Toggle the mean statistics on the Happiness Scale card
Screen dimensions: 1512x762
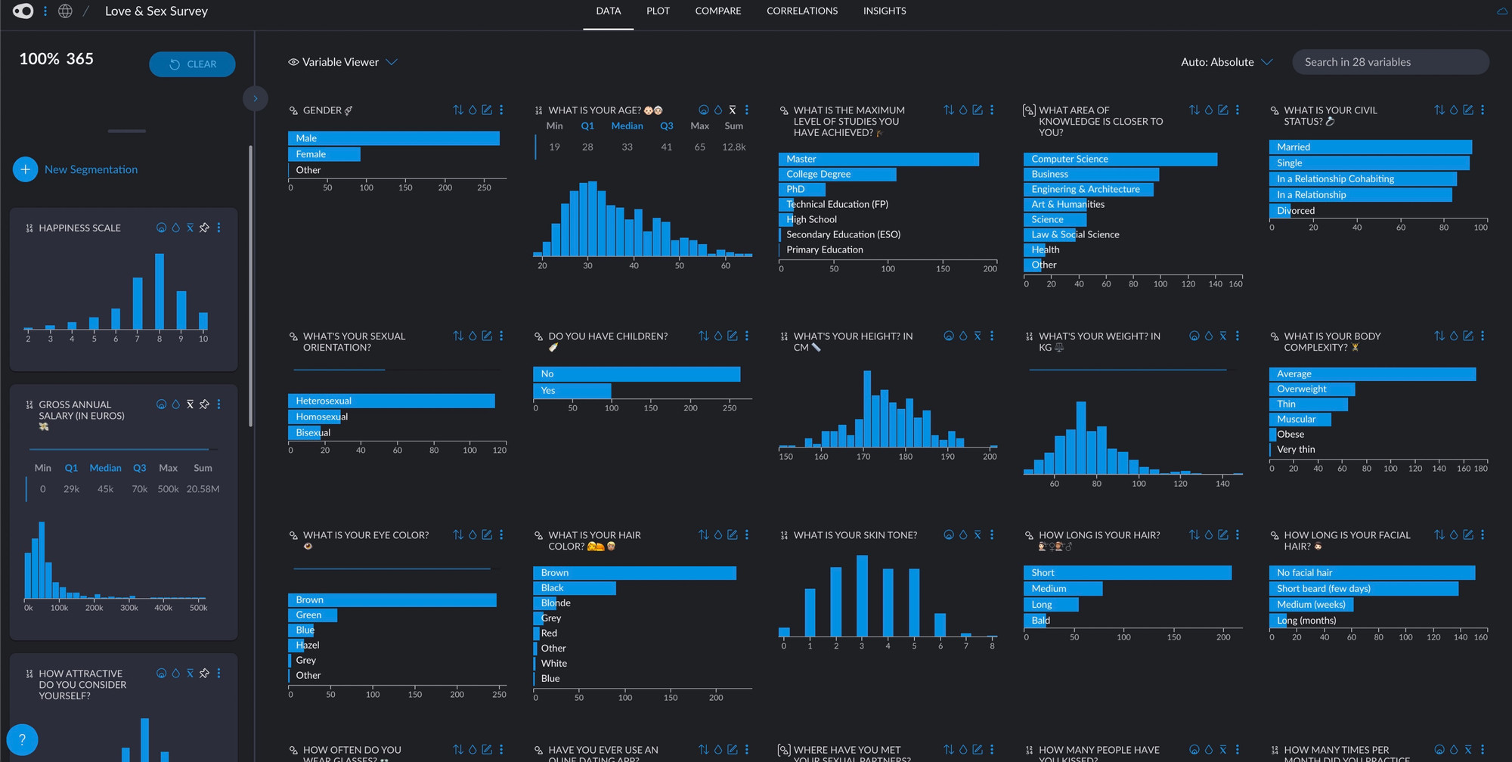tap(190, 228)
